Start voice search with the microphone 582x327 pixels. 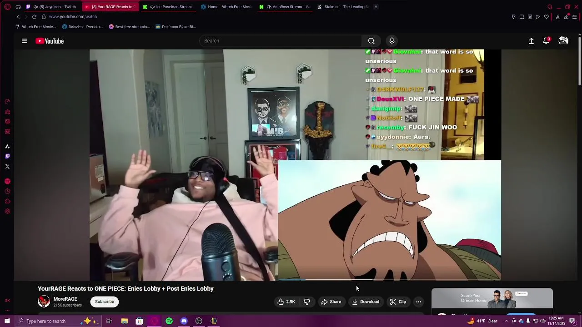(x=392, y=41)
